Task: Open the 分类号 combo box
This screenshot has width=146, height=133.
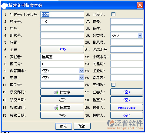Action: click(x=140, y=35)
